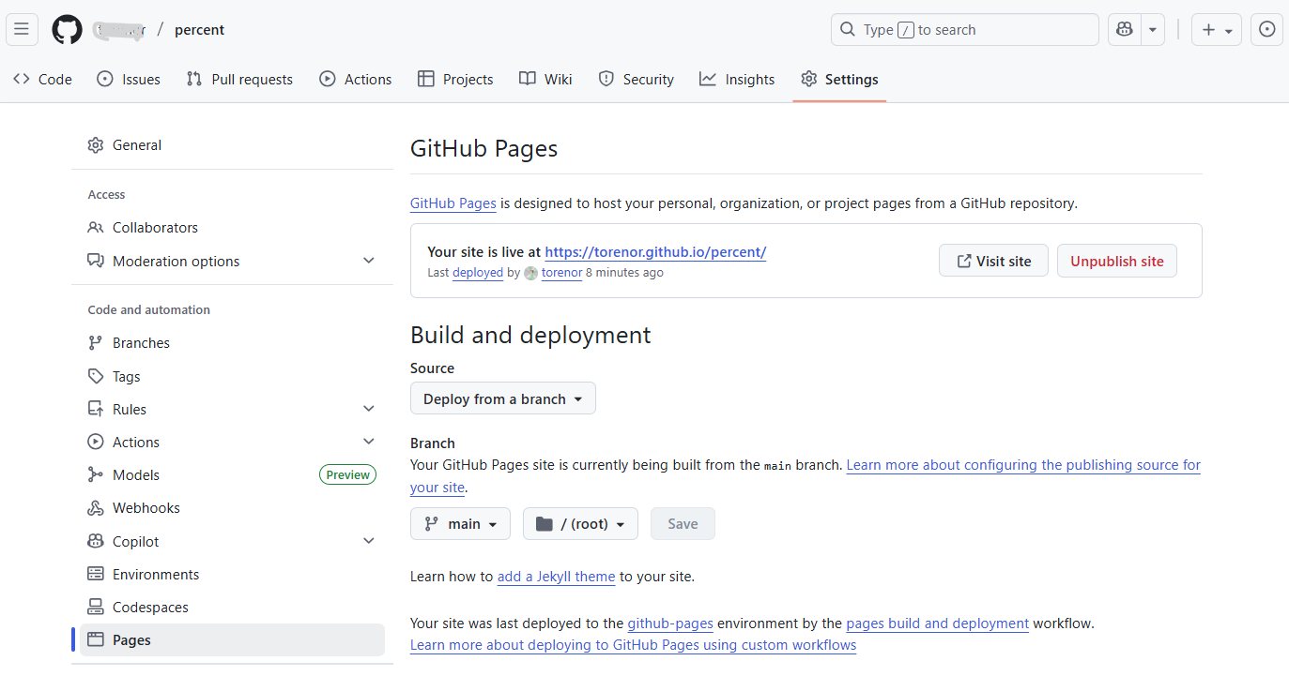Go to GitHub home via Octocat logo

click(x=67, y=29)
